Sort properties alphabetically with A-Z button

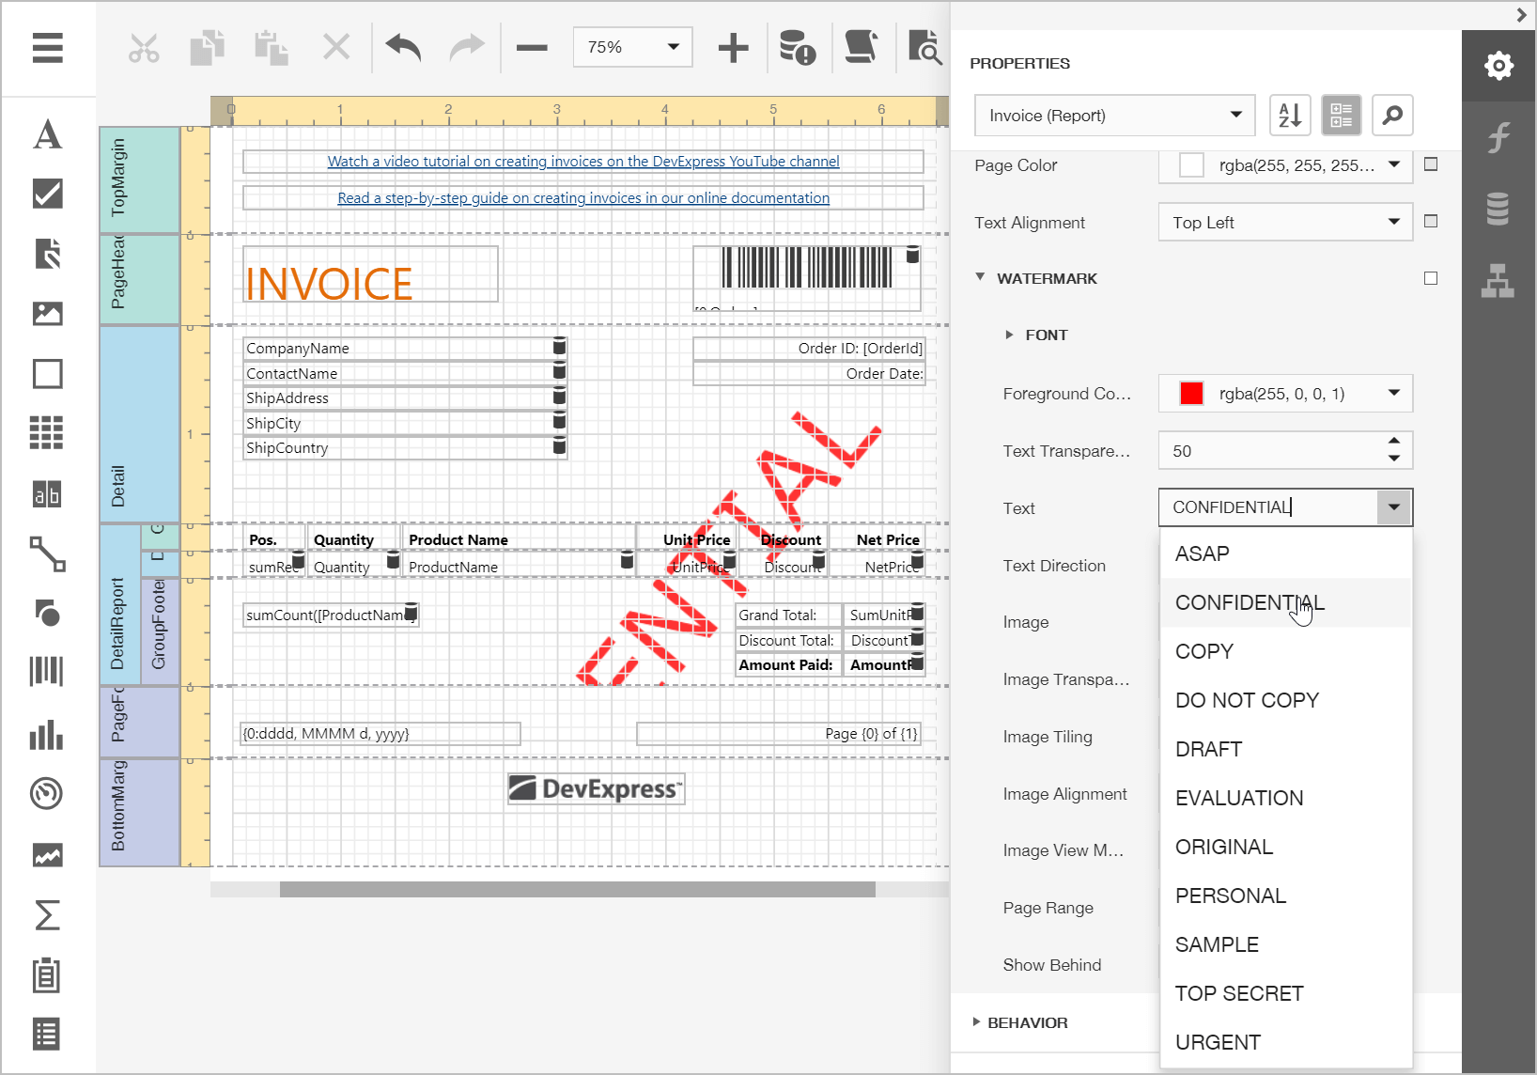coord(1290,116)
